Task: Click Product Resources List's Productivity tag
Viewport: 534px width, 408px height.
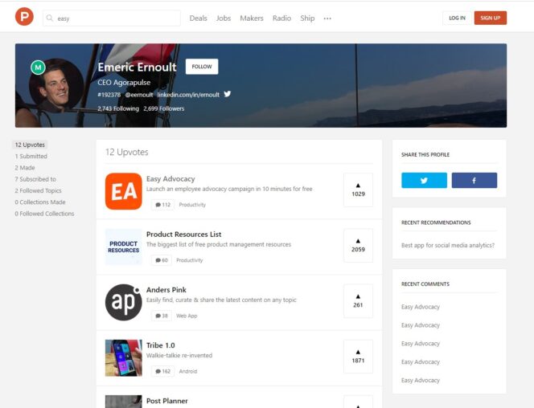Action: pyautogui.click(x=190, y=260)
